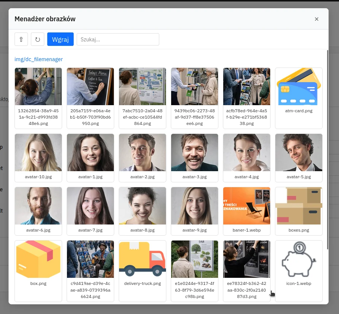Choose the avatar-5.jpg thumbnail

(x=298, y=153)
